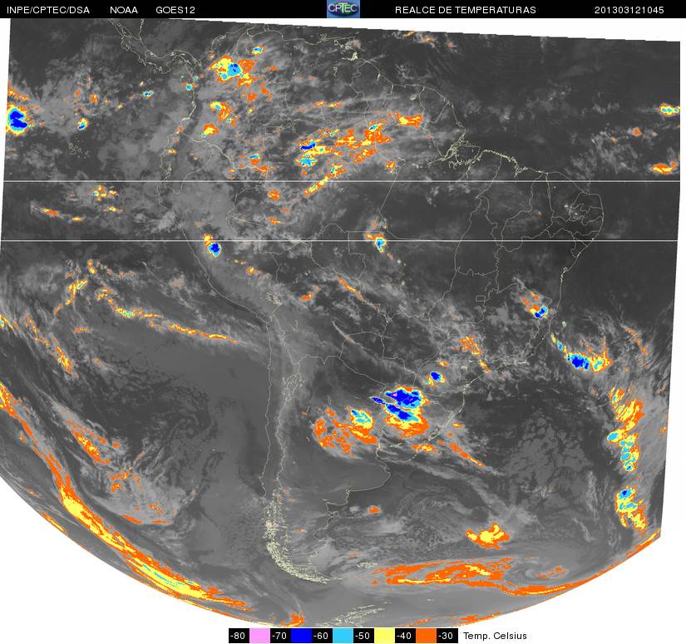Click the -30 legend value label
The height and width of the screenshot is (644, 686).
coord(447,636)
